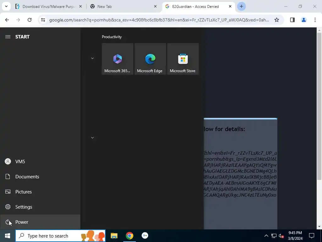Screen dimensions: 322x242
Task: Reload the current page
Action: pyautogui.click(x=30, y=20)
